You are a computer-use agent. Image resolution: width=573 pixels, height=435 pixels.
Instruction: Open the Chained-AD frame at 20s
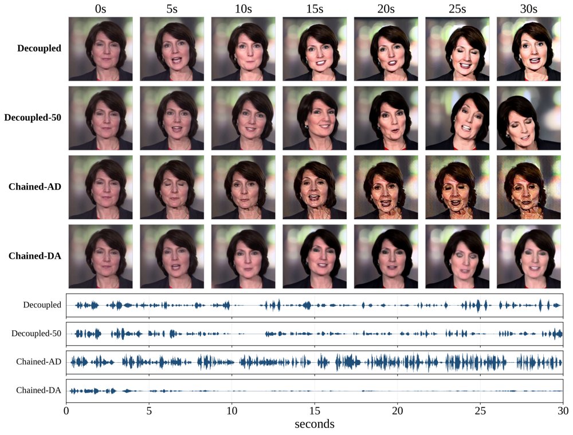(x=386, y=187)
